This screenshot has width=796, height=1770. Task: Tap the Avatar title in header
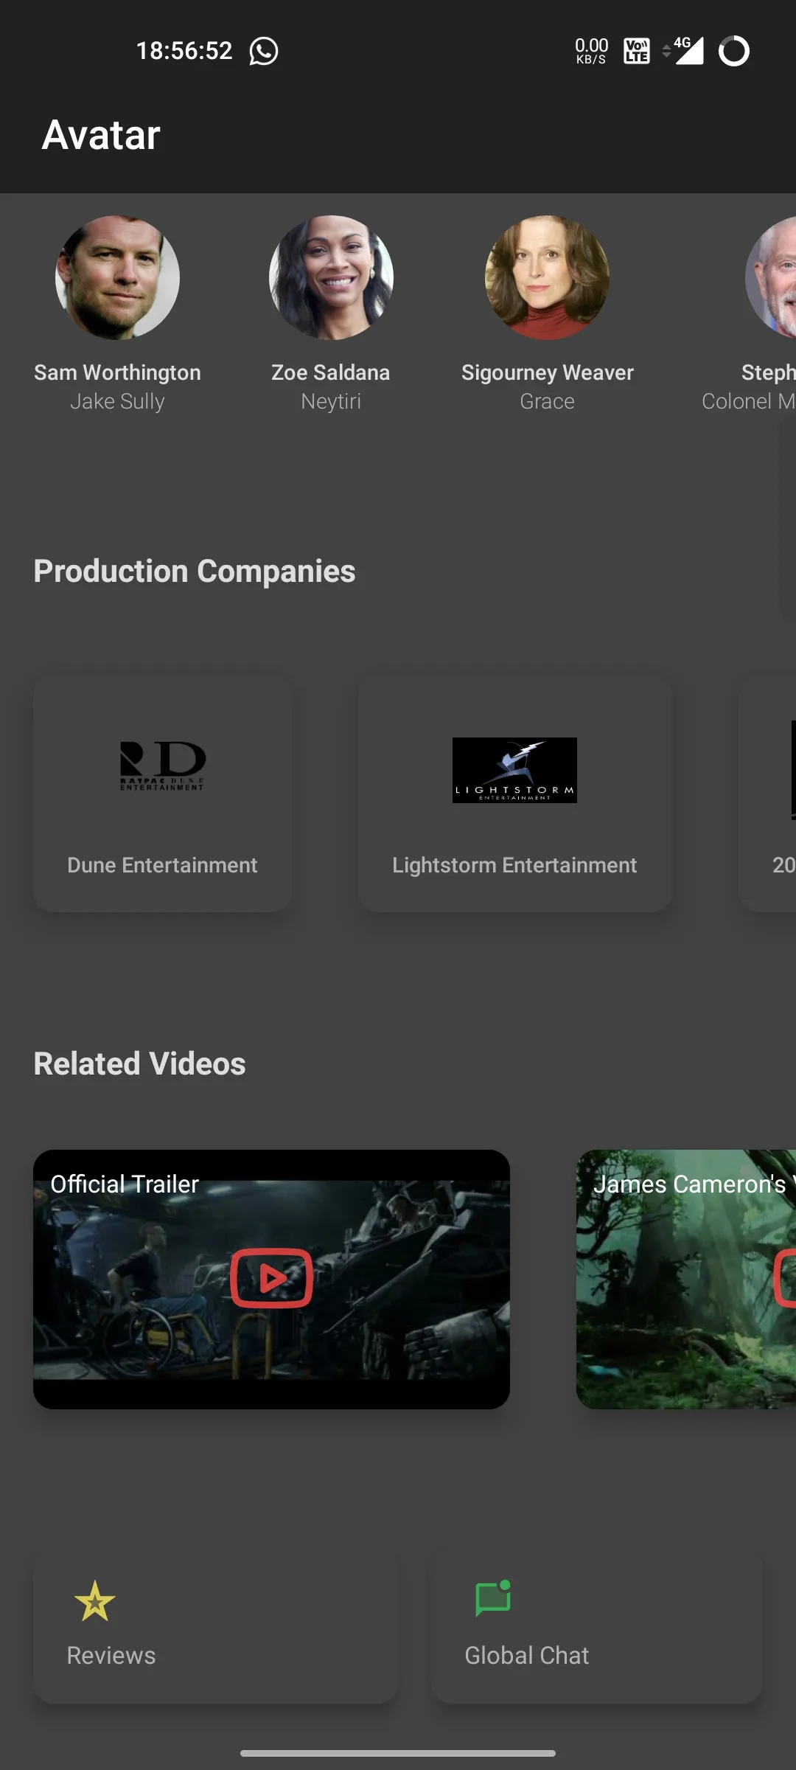(x=101, y=135)
